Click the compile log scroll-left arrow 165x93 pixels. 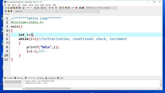pyautogui.click(x=24, y=88)
